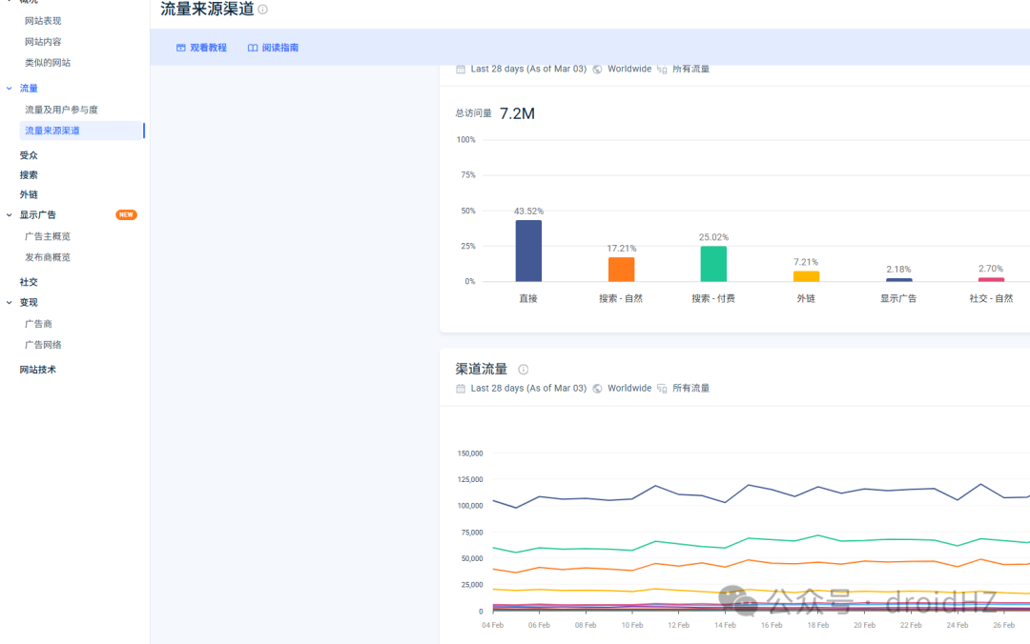
Task: Click the 观看教程 video icon
Action: click(x=180, y=48)
